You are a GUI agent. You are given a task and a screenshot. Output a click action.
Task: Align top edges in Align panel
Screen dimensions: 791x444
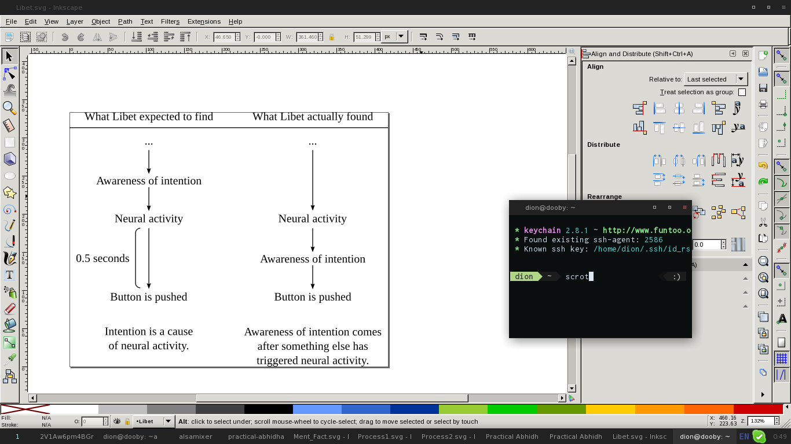(x=660, y=128)
